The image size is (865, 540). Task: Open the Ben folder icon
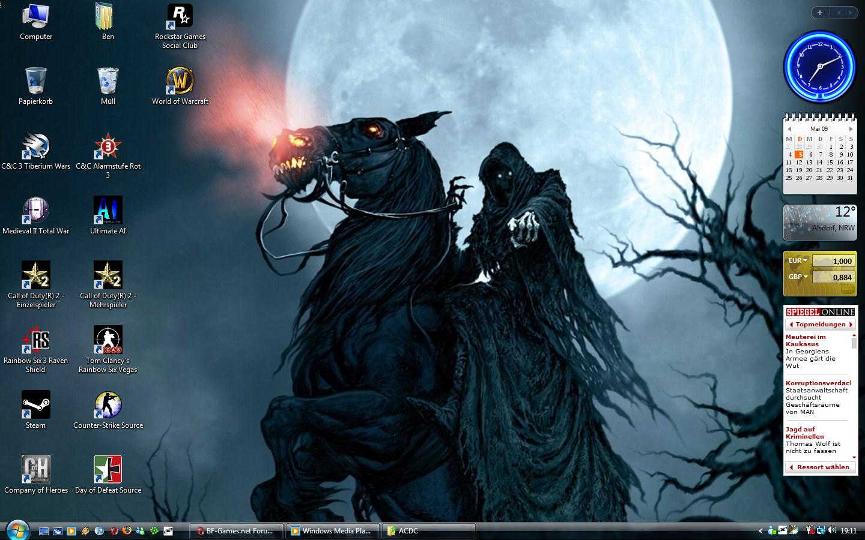click(x=108, y=22)
